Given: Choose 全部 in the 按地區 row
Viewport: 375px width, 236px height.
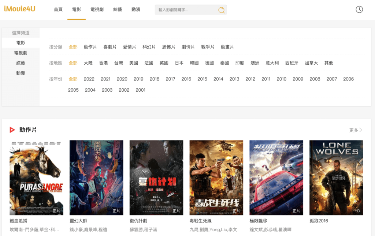Looking at the screenshot, I should pos(73,63).
